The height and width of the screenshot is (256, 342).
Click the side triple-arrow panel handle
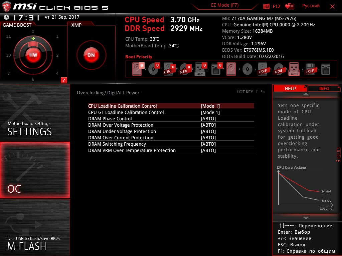coord(338,161)
